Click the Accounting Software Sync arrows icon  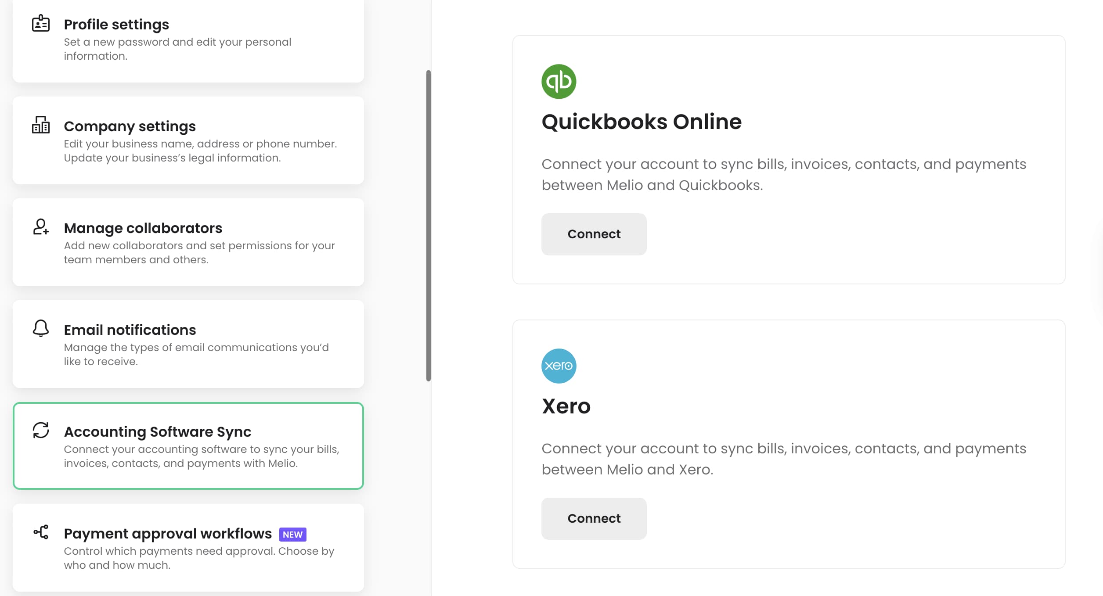pyautogui.click(x=41, y=430)
